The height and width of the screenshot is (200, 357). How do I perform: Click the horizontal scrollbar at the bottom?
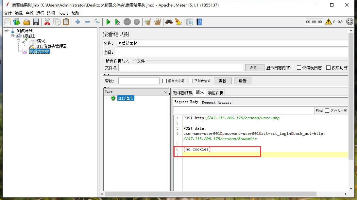click(211, 194)
